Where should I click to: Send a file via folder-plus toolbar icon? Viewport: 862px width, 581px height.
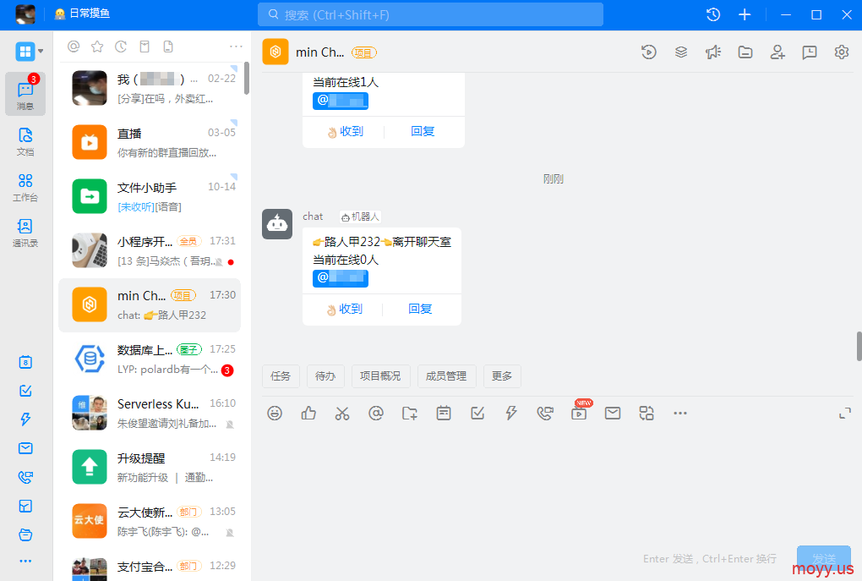[x=410, y=413]
